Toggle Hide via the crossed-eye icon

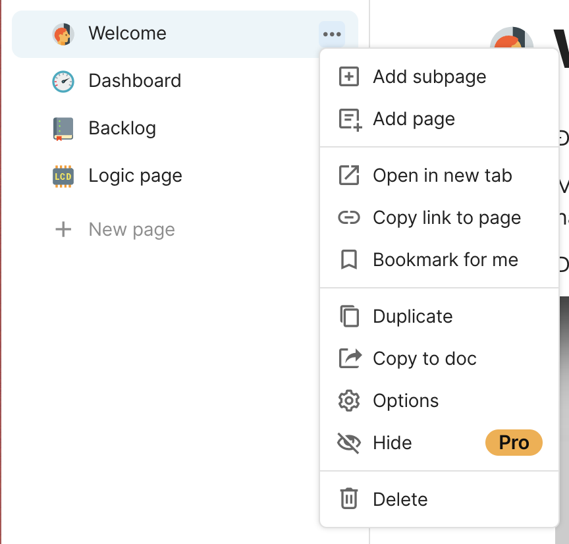[349, 443]
